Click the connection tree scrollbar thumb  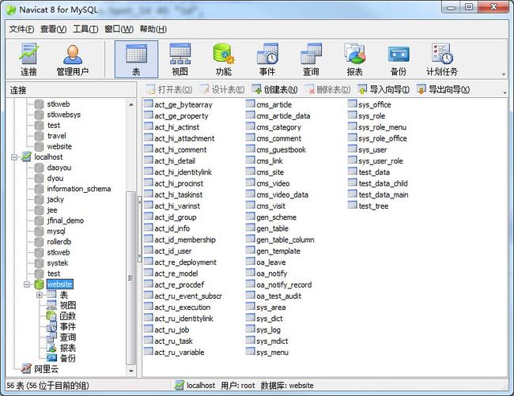click(130, 277)
